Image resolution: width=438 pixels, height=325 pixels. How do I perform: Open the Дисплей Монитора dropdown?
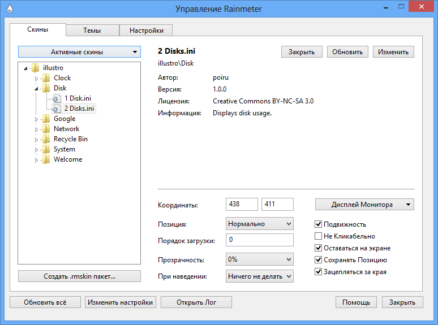coord(364,205)
